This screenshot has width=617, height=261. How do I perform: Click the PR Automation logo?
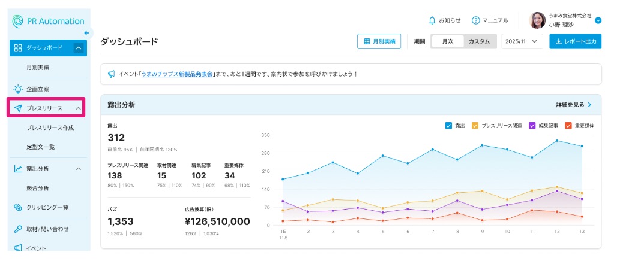click(x=48, y=21)
